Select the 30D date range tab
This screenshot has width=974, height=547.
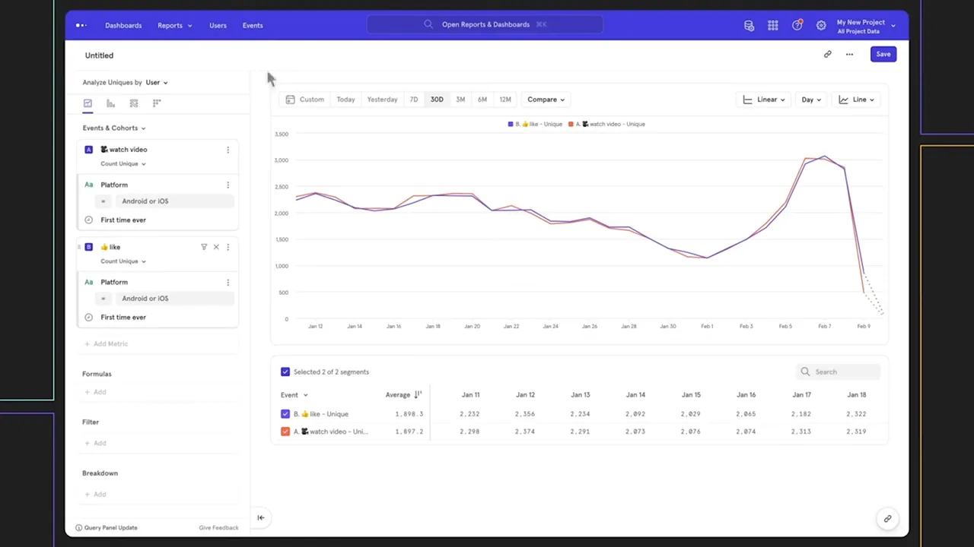pos(436,99)
